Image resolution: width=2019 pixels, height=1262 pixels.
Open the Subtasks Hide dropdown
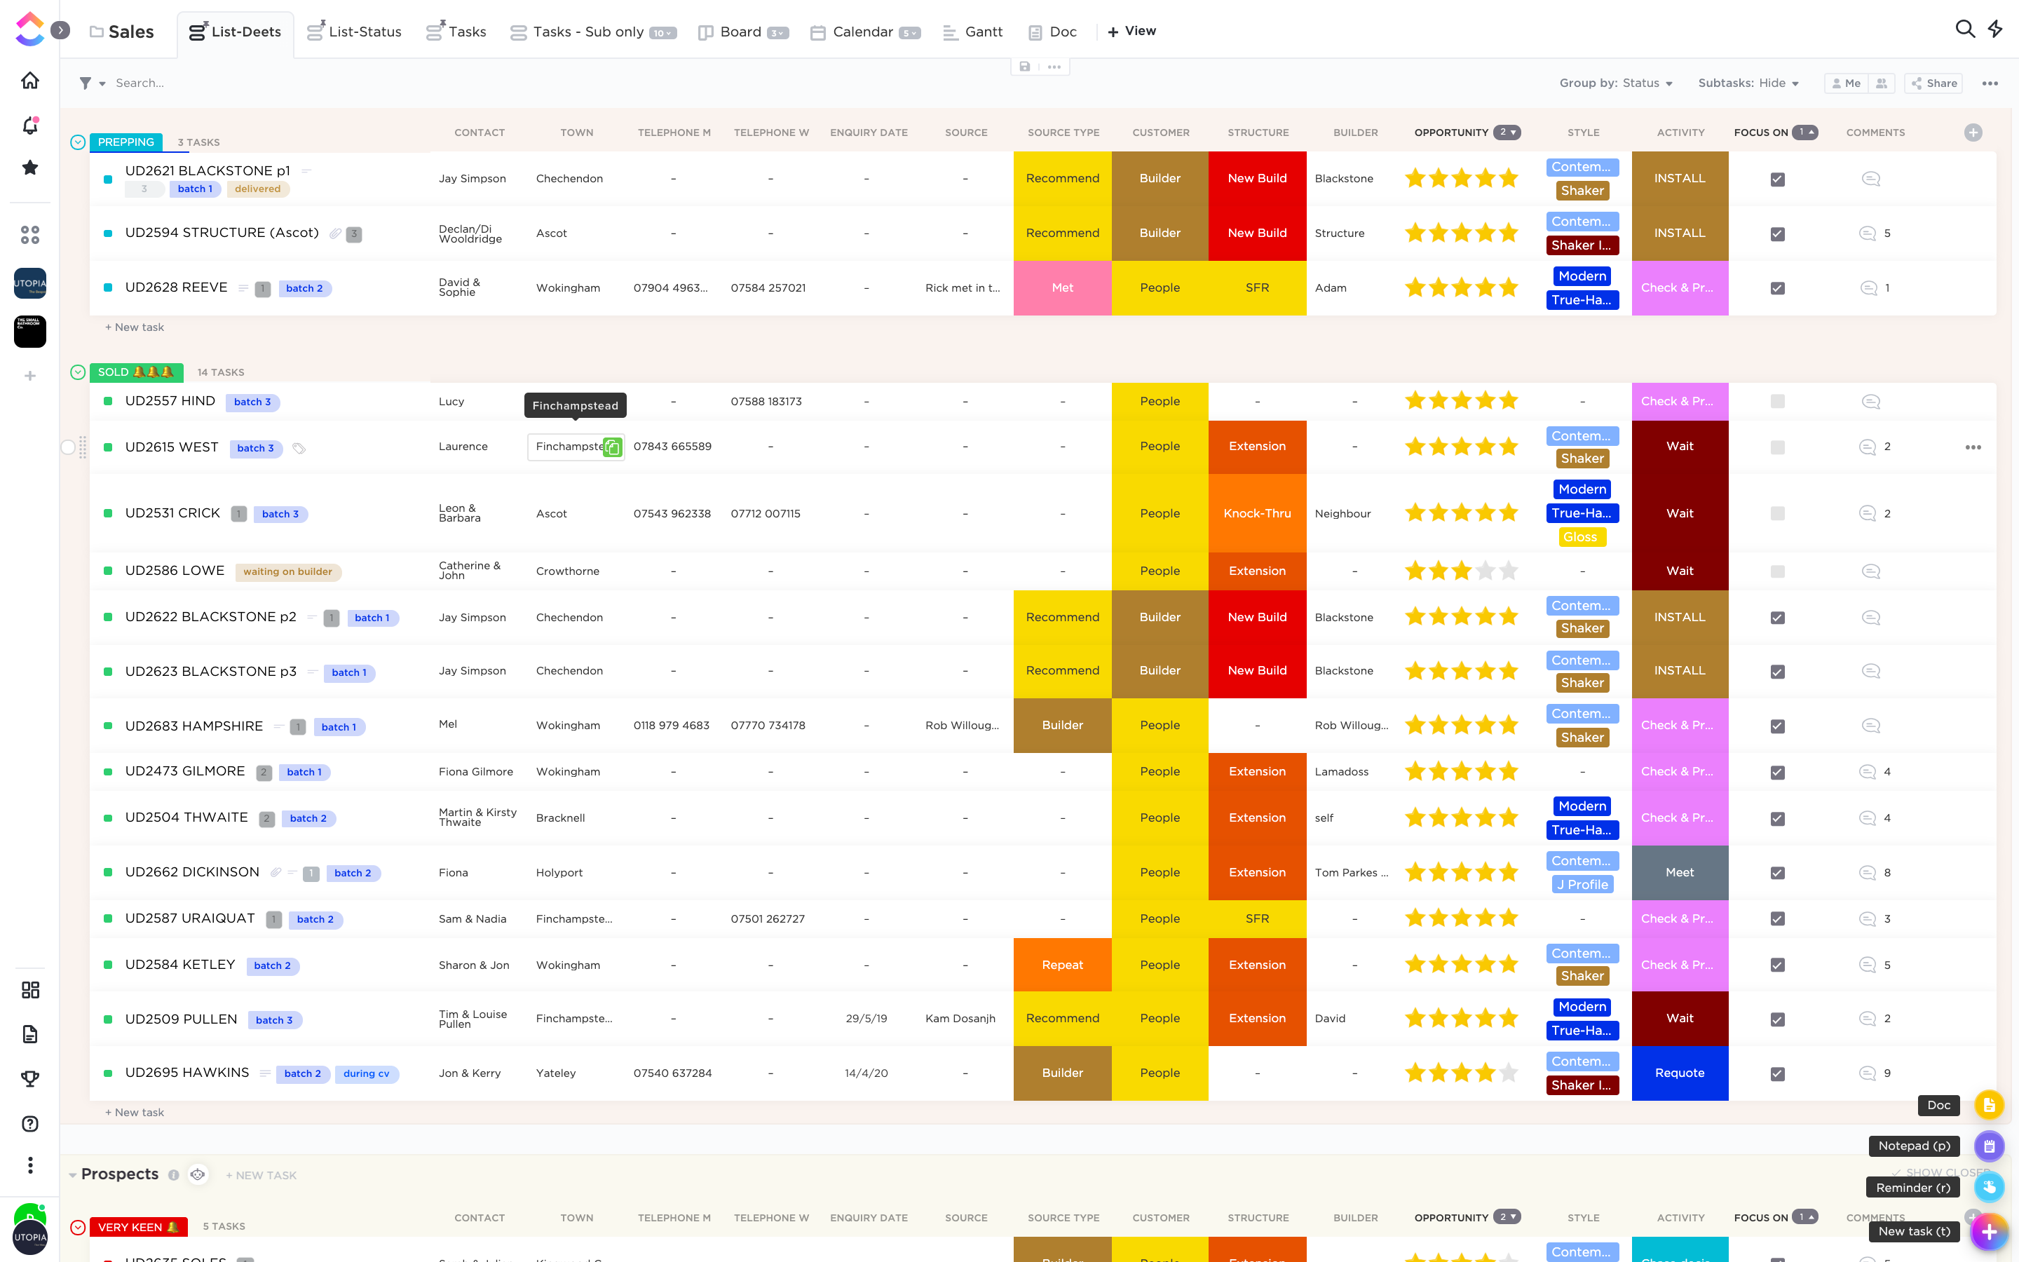coord(1748,83)
